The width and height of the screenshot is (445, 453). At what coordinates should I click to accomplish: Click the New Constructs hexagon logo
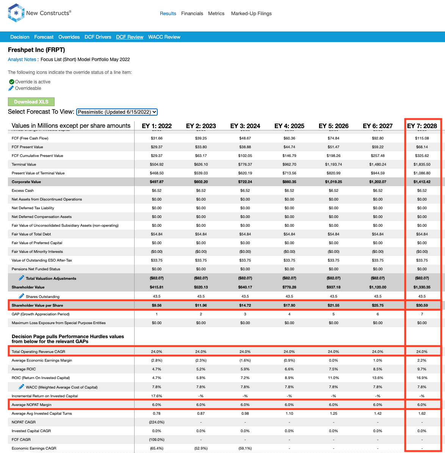(16, 13)
